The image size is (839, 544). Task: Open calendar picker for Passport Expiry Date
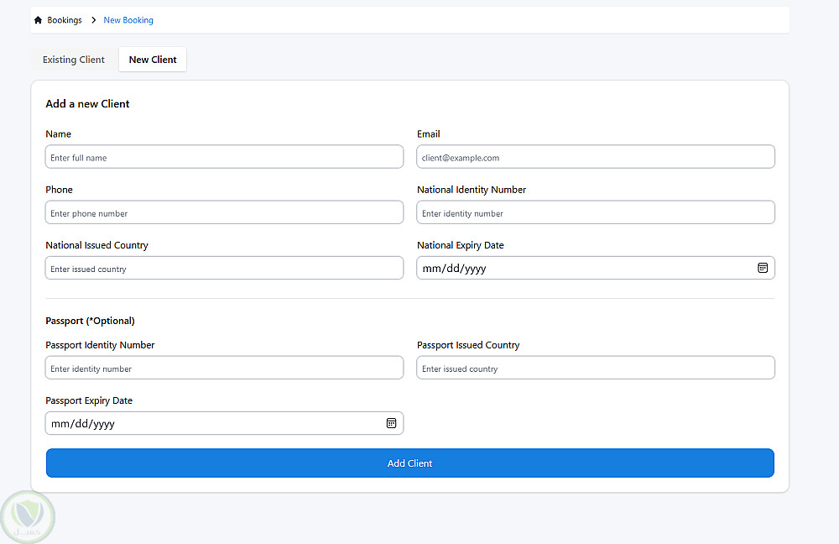pos(391,423)
